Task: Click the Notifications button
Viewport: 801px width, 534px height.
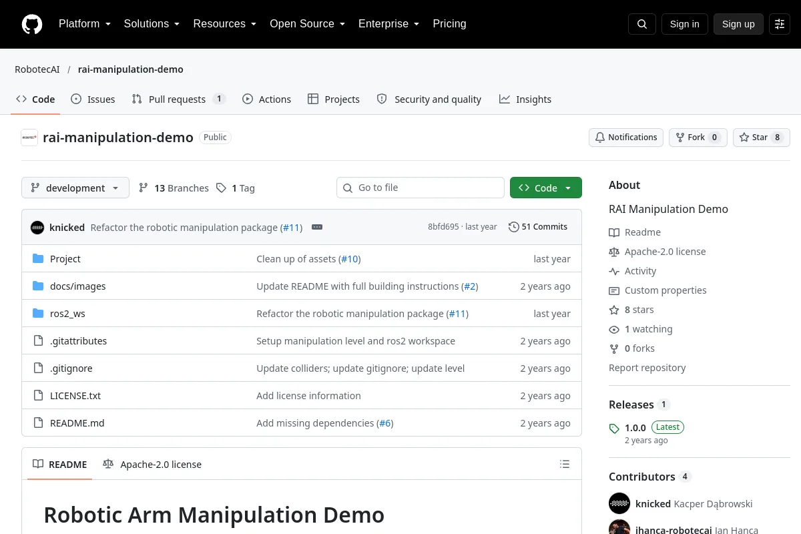Action: click(x=626, y=138)
